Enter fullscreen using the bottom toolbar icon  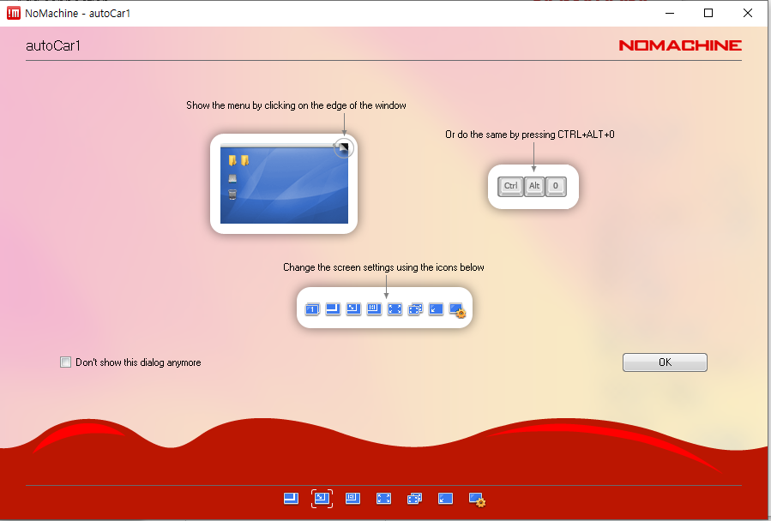tap(383, 498)
